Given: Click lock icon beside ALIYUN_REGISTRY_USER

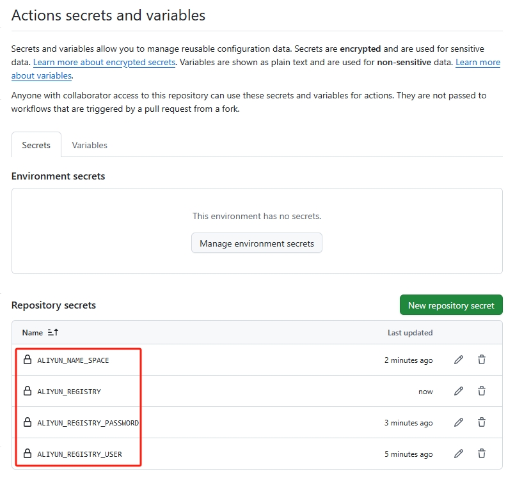Looking at the screenshot, I should coord(28,454).
